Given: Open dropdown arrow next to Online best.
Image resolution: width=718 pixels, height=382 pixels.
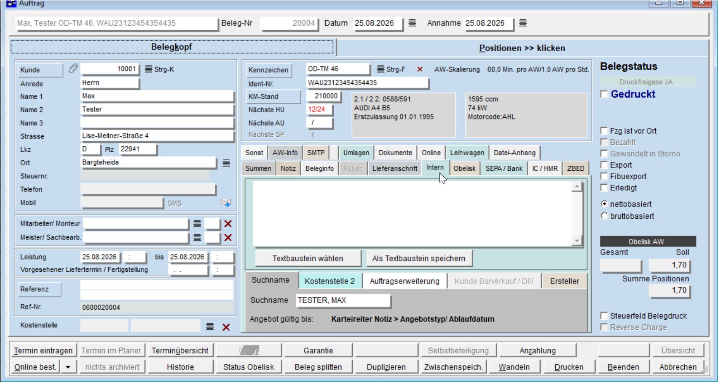Looking at the screenshot, I should pyautogui.click(x=68, y=367).
